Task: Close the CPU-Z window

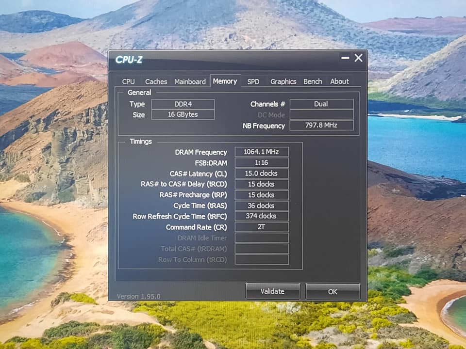Action: [358, 58]
